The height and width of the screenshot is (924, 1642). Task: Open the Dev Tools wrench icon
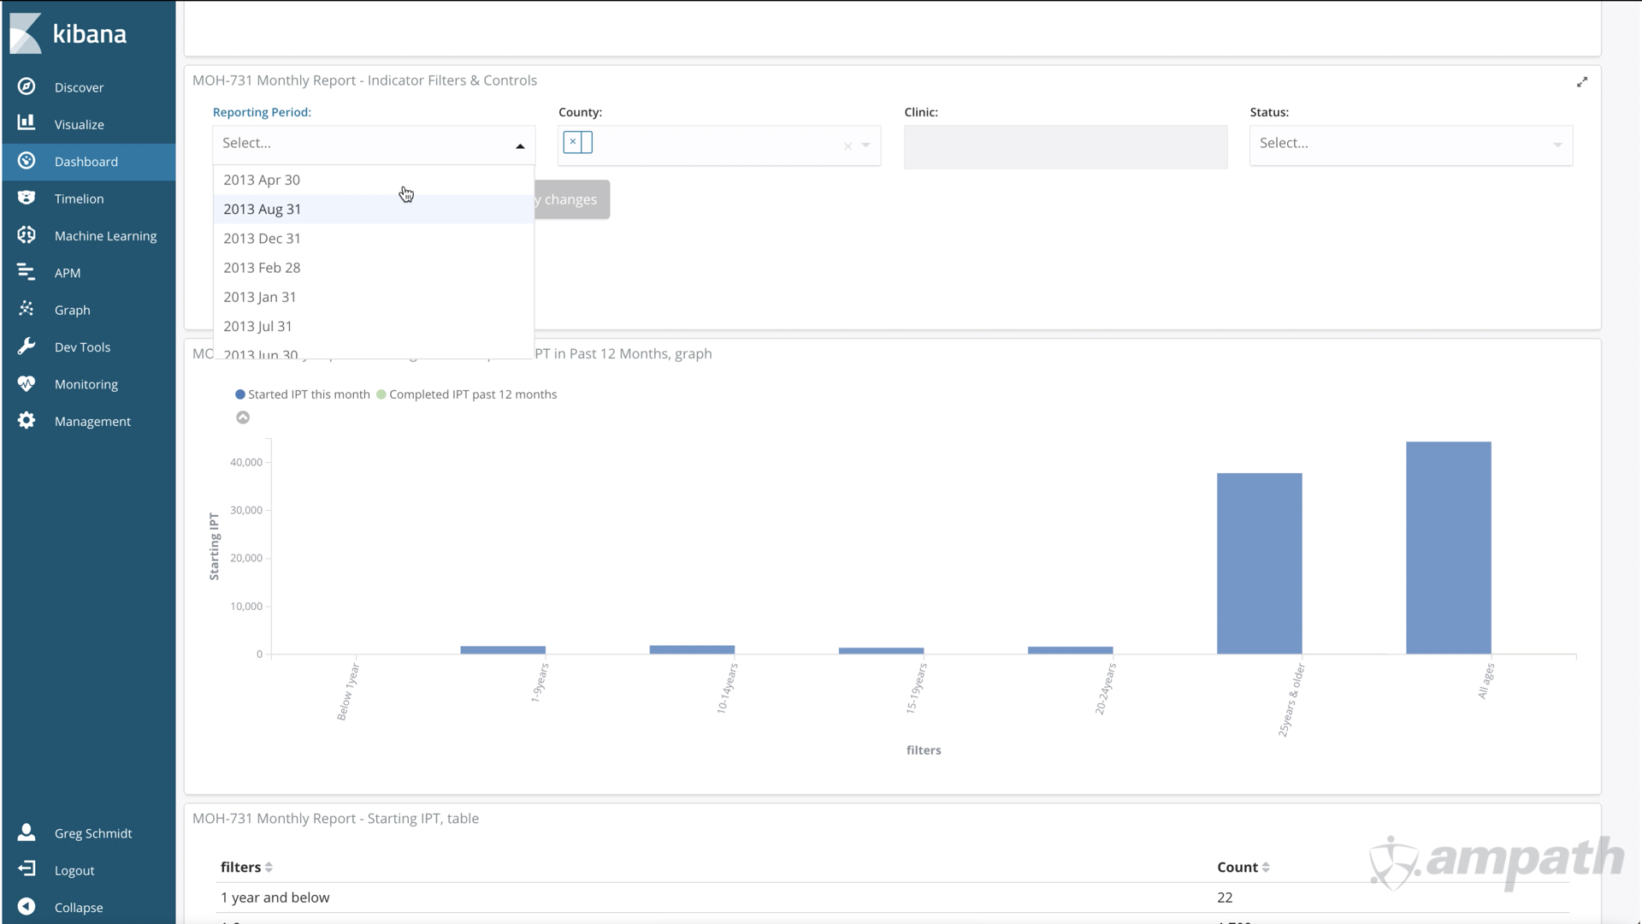click(27, 346)
